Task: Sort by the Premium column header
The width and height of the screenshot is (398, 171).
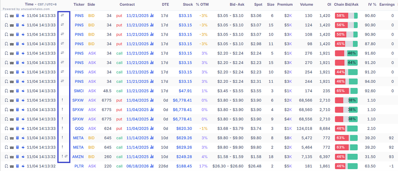Action: tap(285, 4)
